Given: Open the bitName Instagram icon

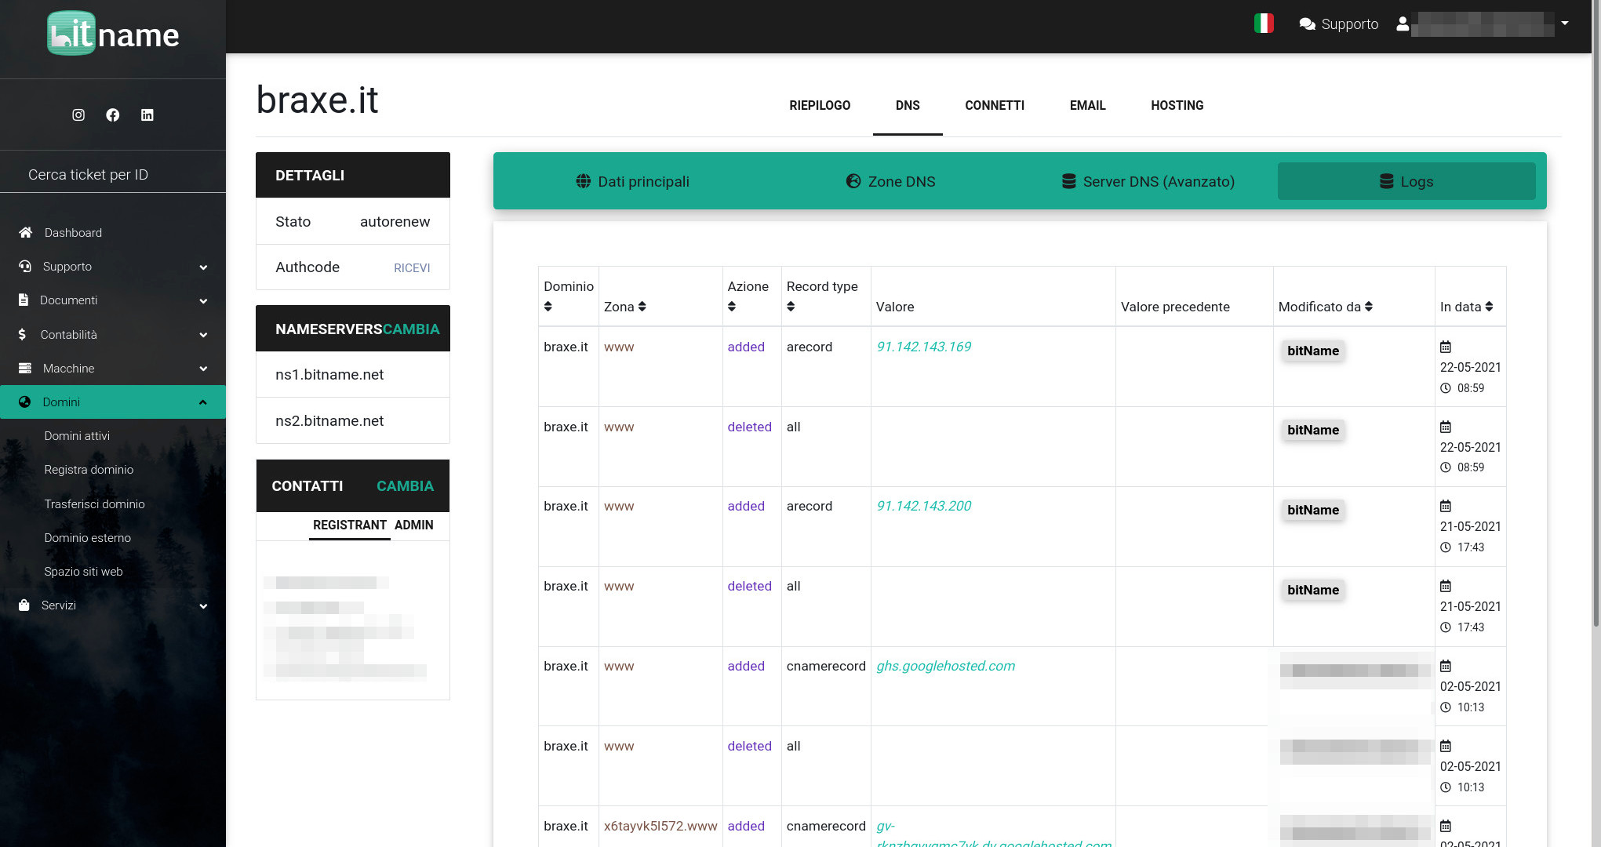Looking at the screenshot, I should [x=78, y=115].
